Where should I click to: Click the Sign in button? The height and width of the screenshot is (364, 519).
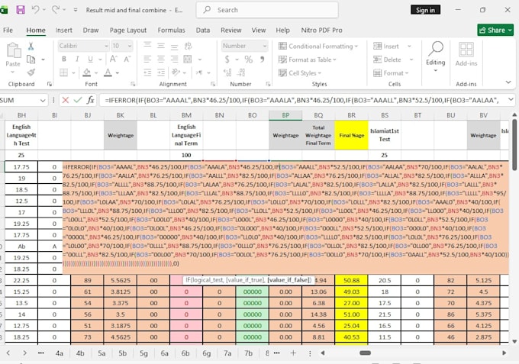[425, 10]
